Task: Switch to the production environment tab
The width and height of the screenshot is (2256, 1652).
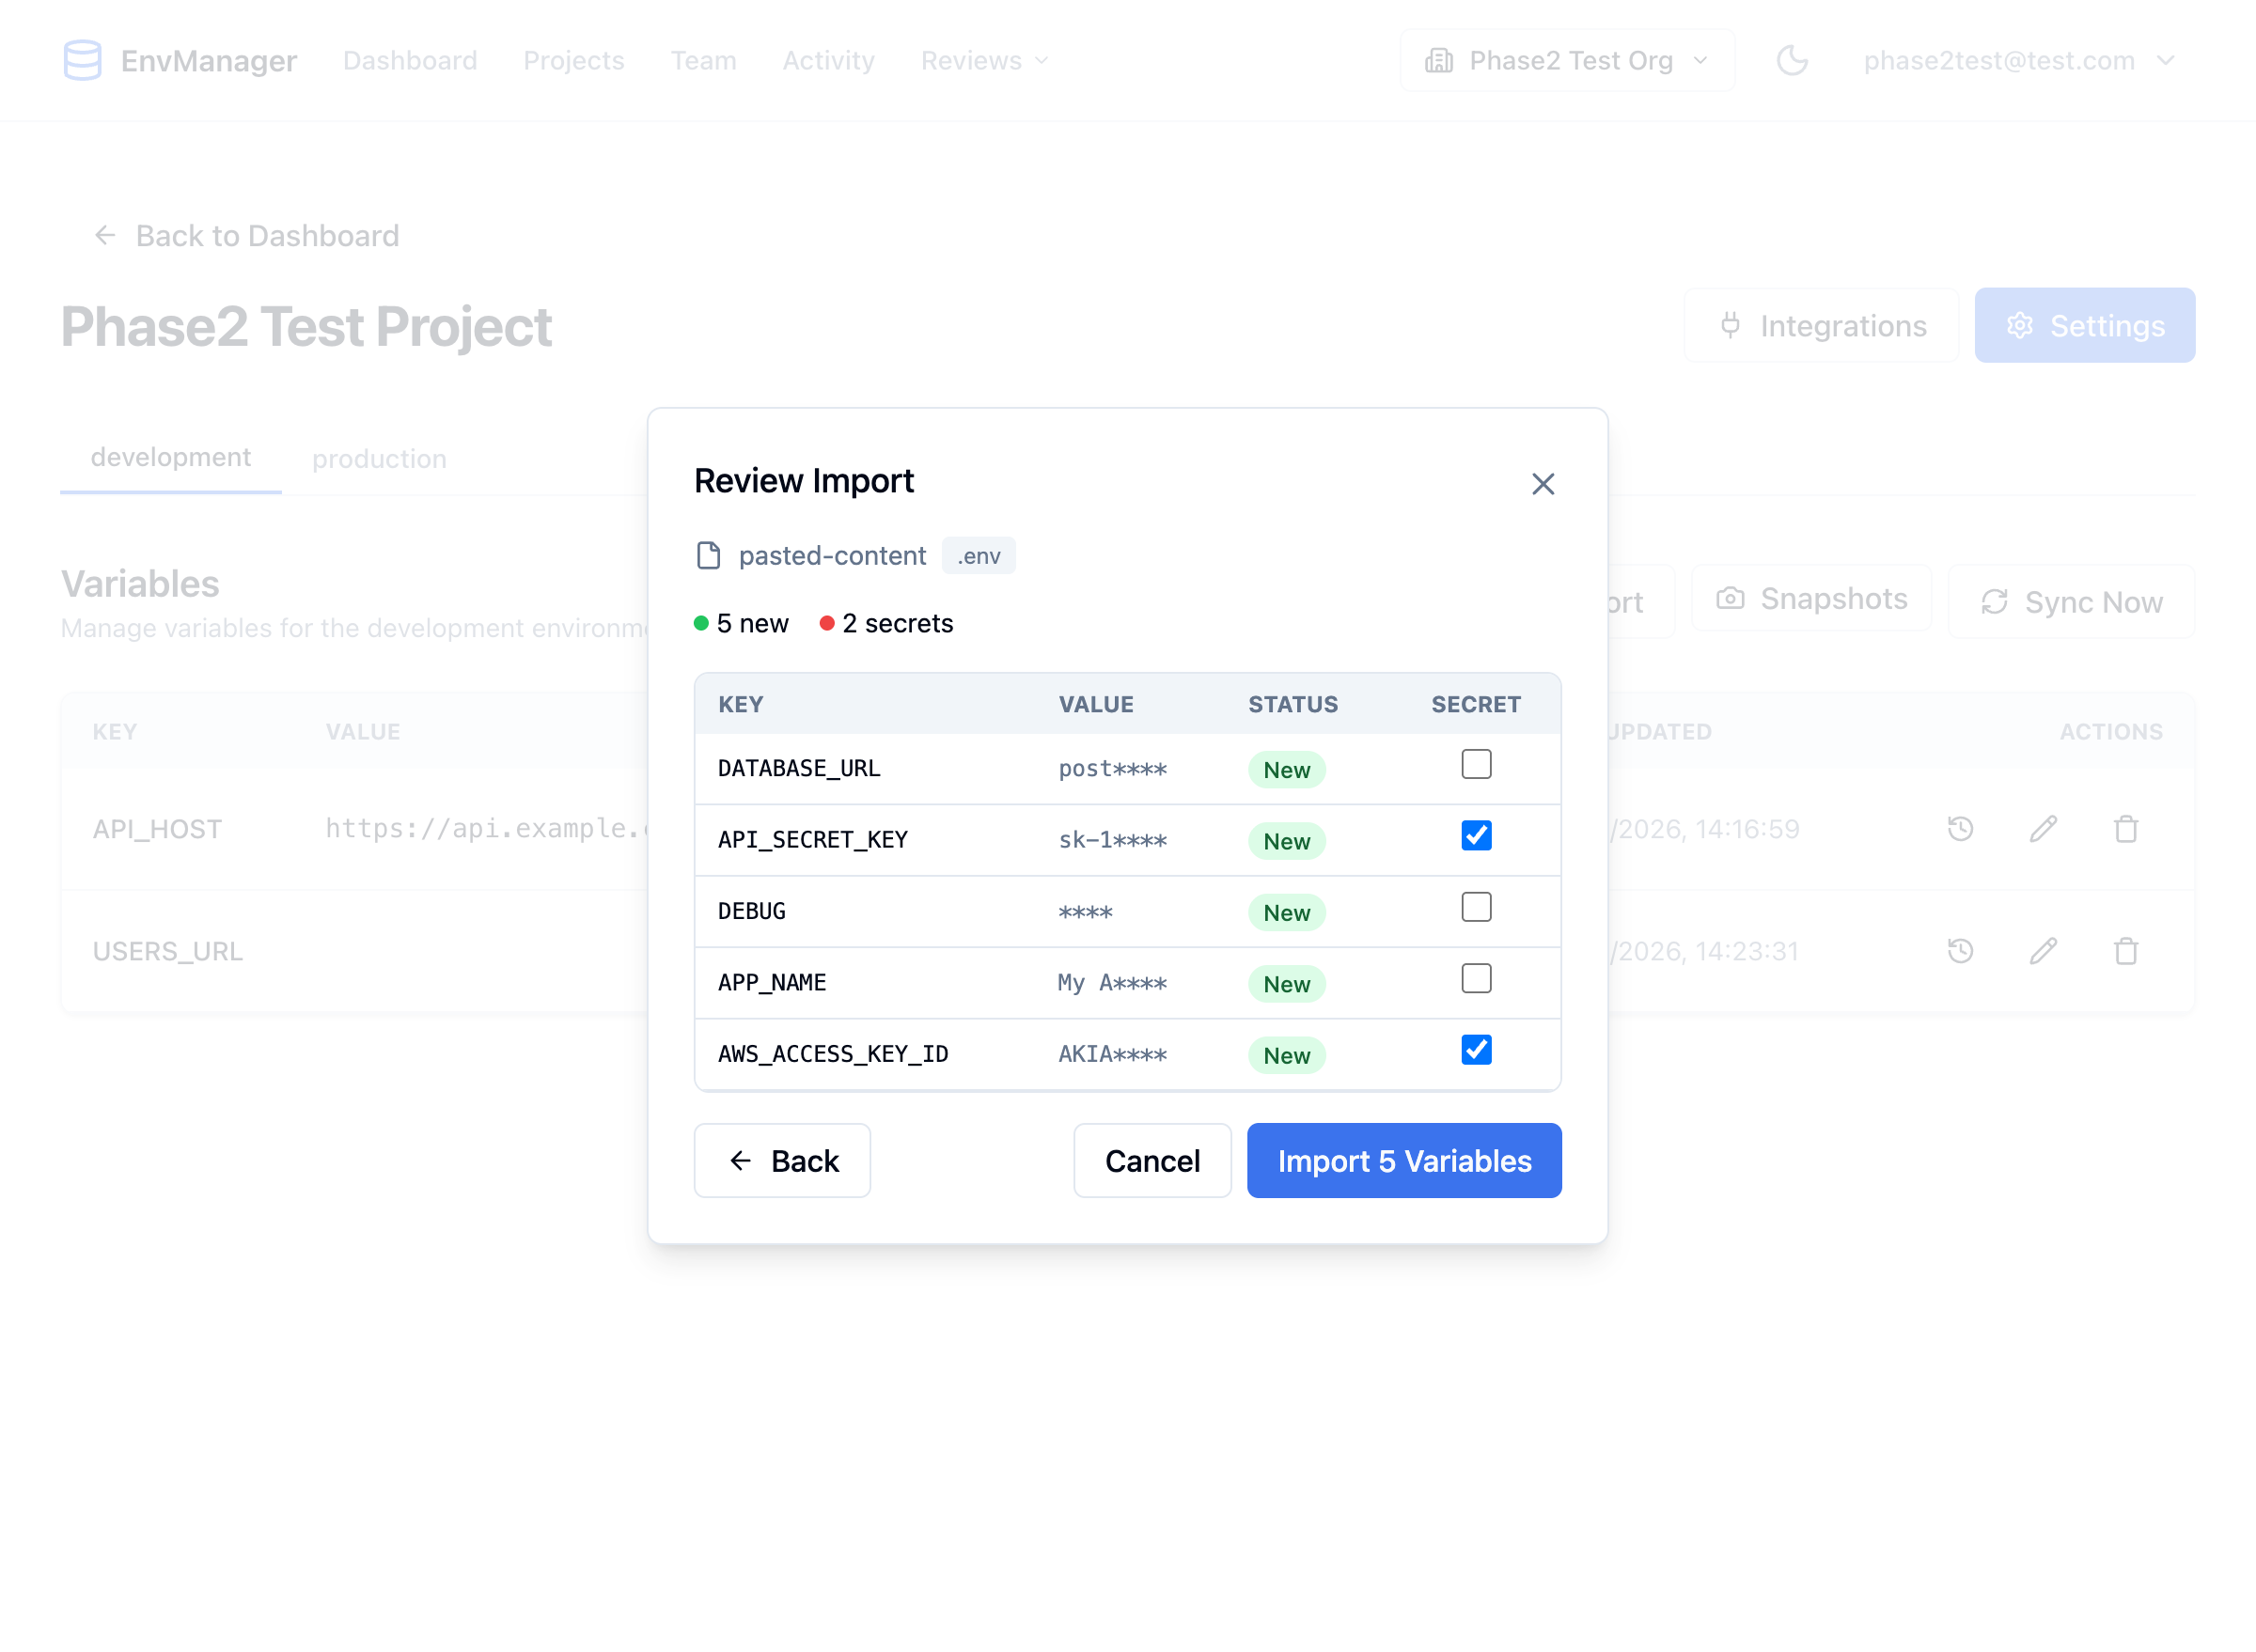Action: point(379,458)
